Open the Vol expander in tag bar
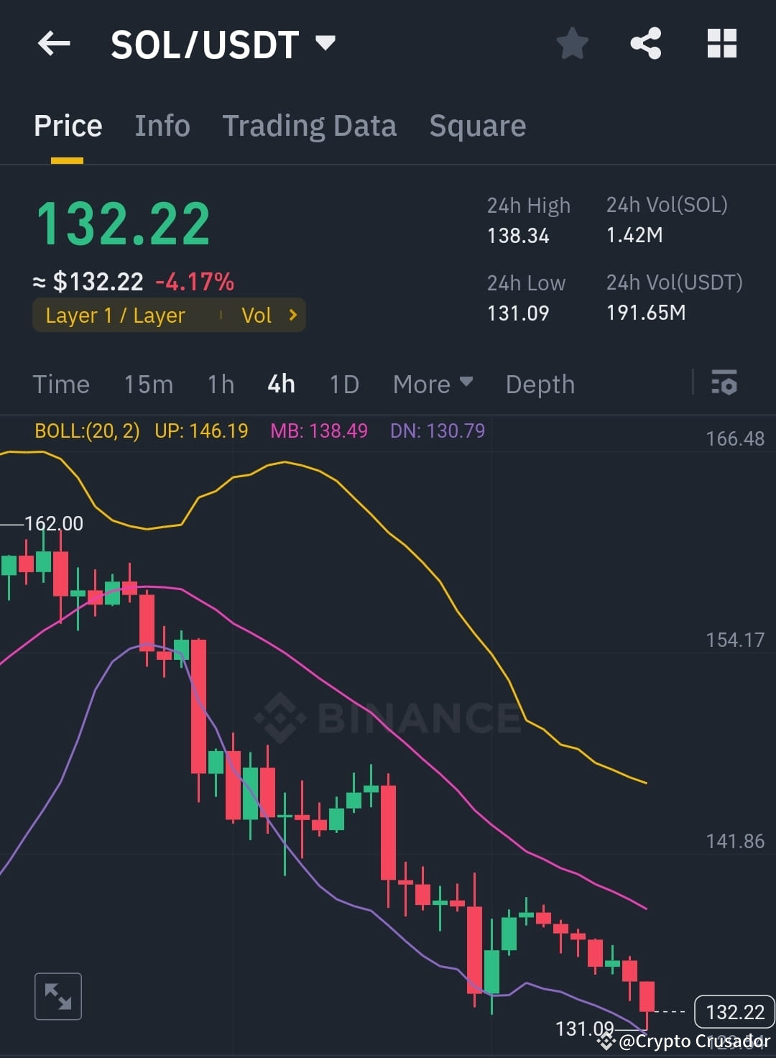Viewport: 776px width, 1058px height. click(x=269, y=315)
